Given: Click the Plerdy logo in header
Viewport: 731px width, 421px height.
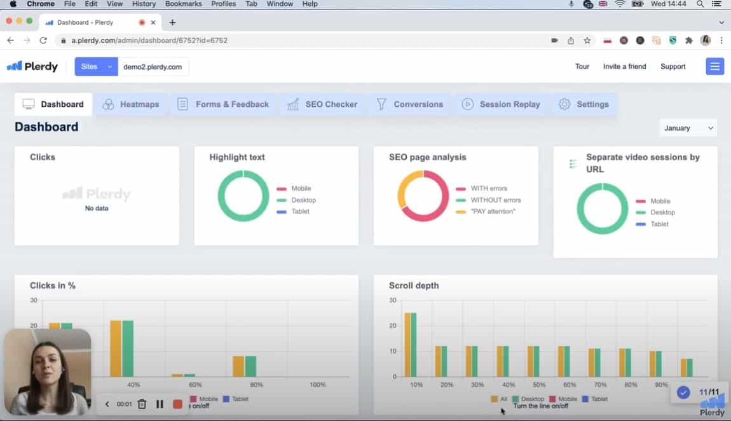Looking at the screenshot, I should click(x=32, y=66).
